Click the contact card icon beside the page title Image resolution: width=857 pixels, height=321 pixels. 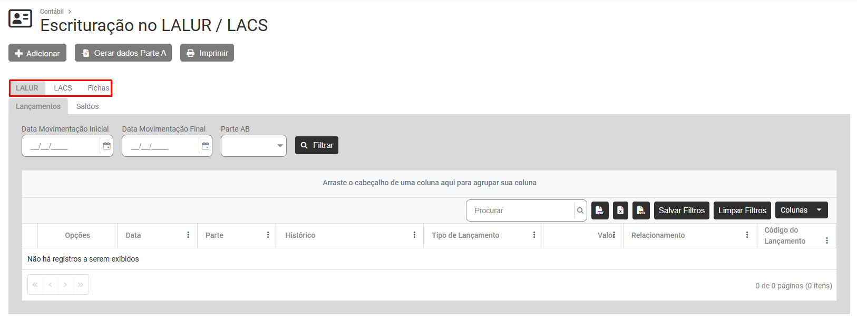(x=21, y=18)
